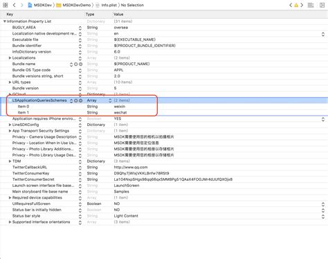This screenshot has width=328, height=259.
Task: Collapse the Information Property List root
Action: click(5, 21)
